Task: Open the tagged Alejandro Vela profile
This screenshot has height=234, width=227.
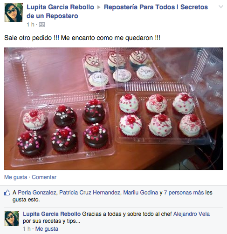Action: click(x=192, y=214)
